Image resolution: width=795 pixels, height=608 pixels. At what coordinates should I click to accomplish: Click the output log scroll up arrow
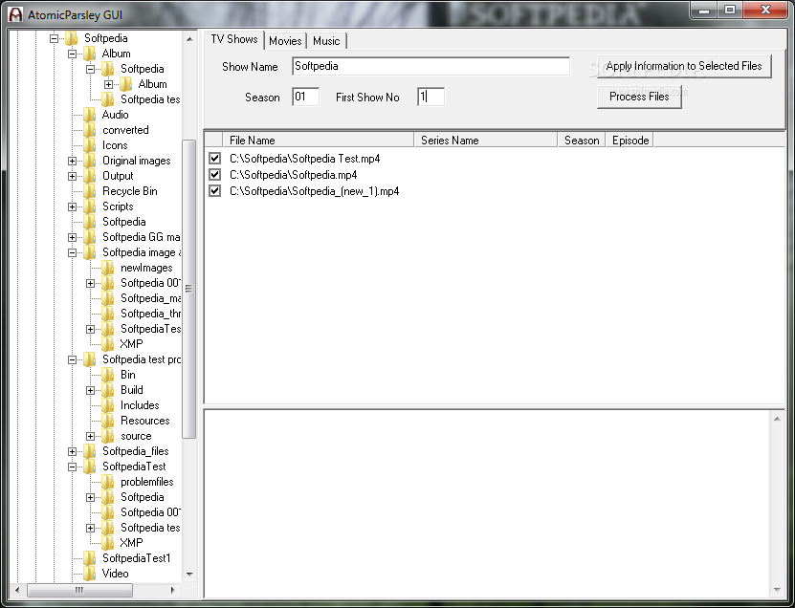[777, 419]
